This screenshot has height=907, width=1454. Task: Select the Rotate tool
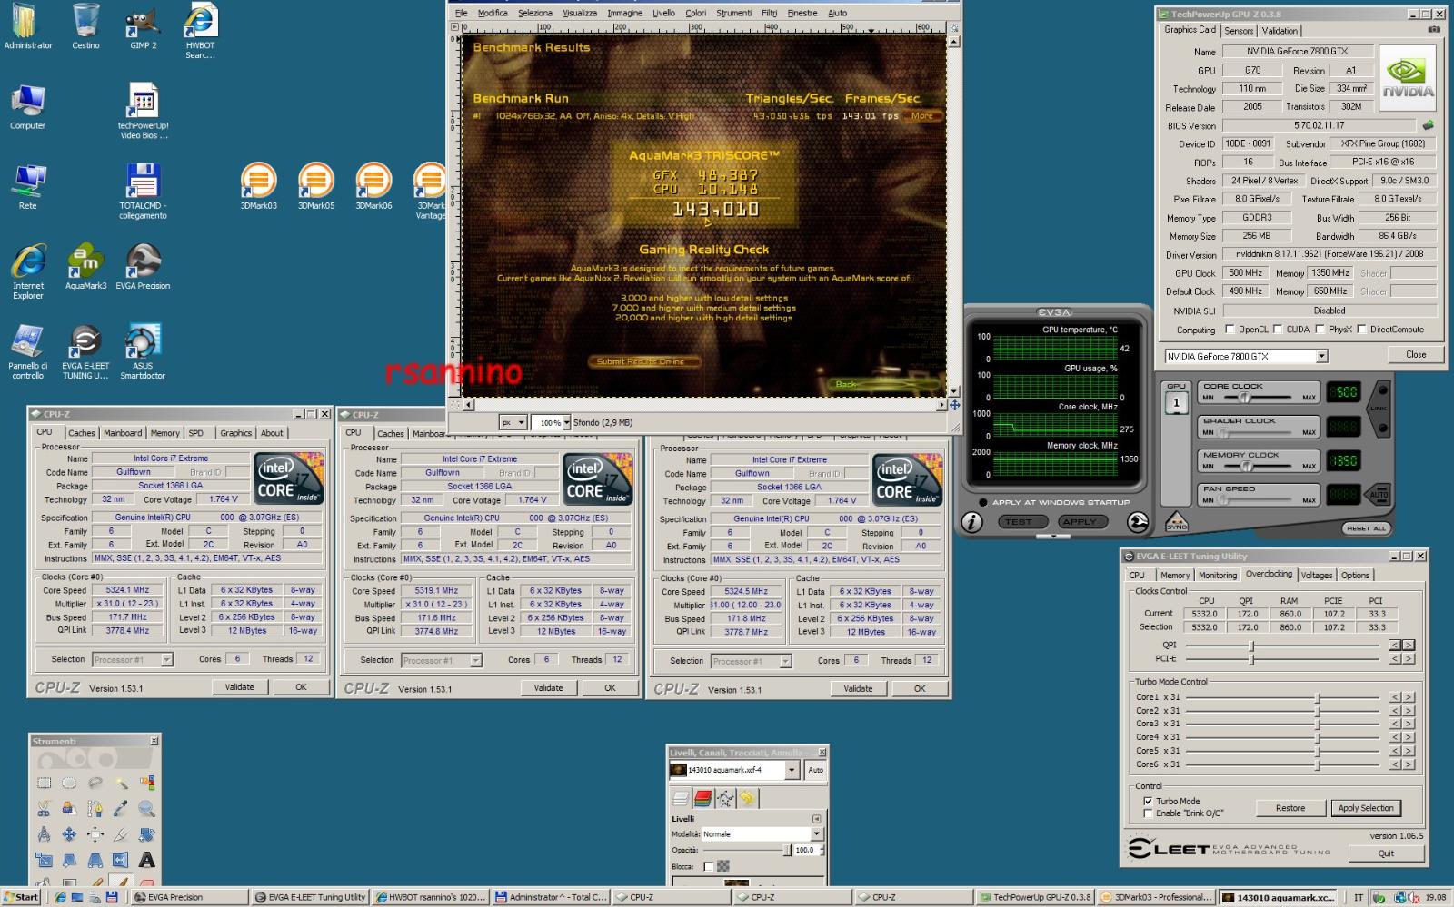[x=146, y=833]
